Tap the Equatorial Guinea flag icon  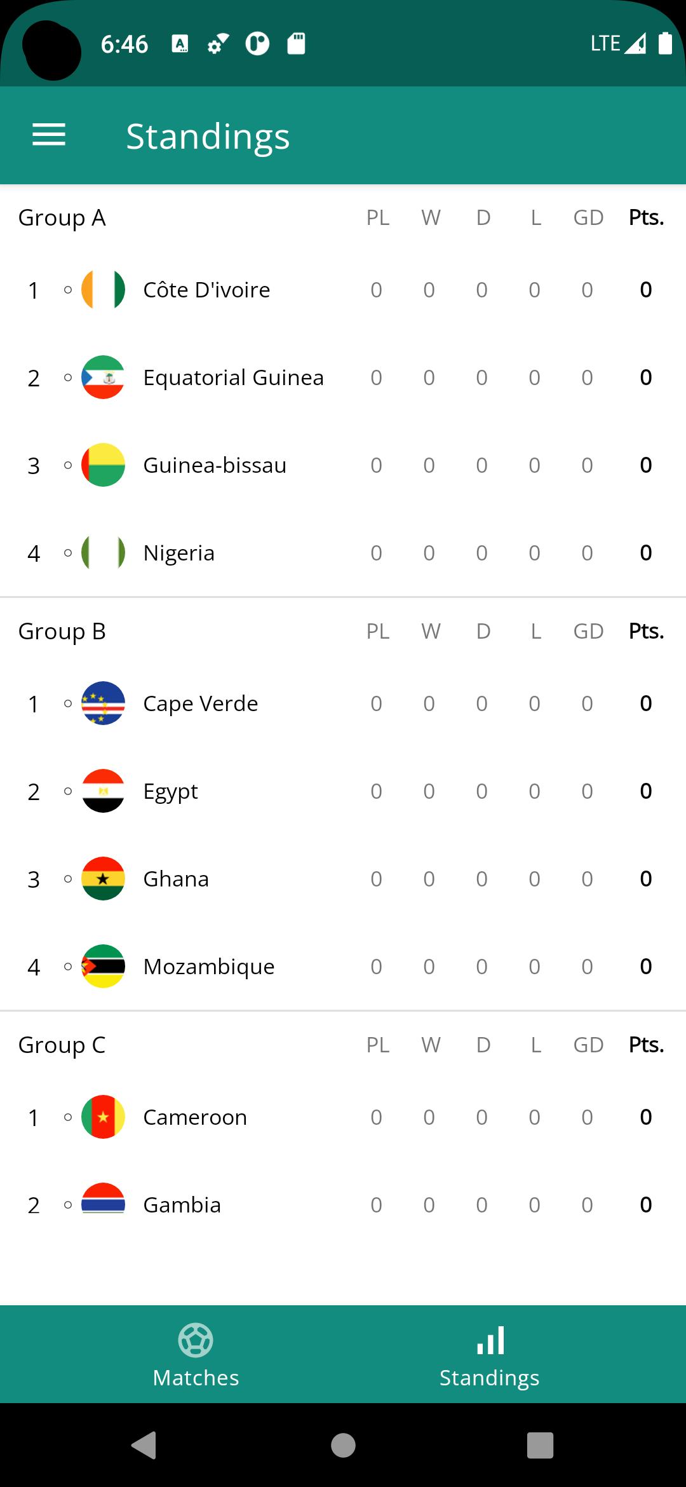click(x=103, y=377)
